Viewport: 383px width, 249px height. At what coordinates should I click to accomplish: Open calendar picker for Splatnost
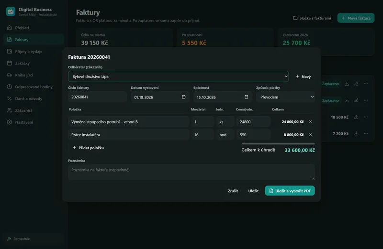pyautogui.click(x=247, y=97)
